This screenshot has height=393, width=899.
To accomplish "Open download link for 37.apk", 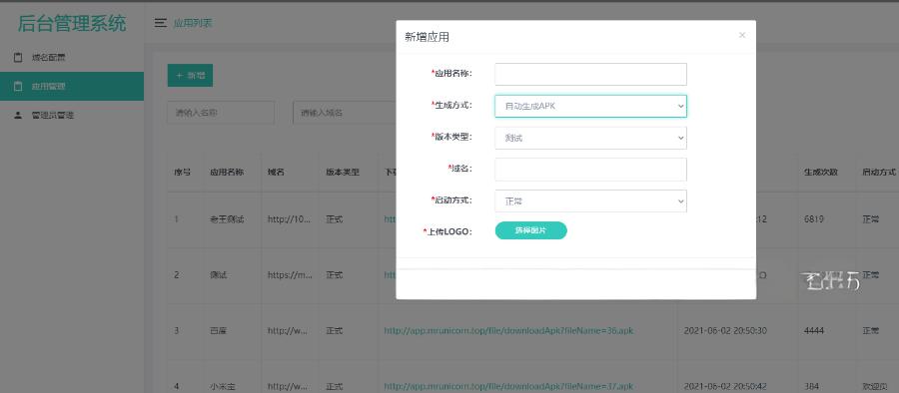I will [x=508, y=386].
